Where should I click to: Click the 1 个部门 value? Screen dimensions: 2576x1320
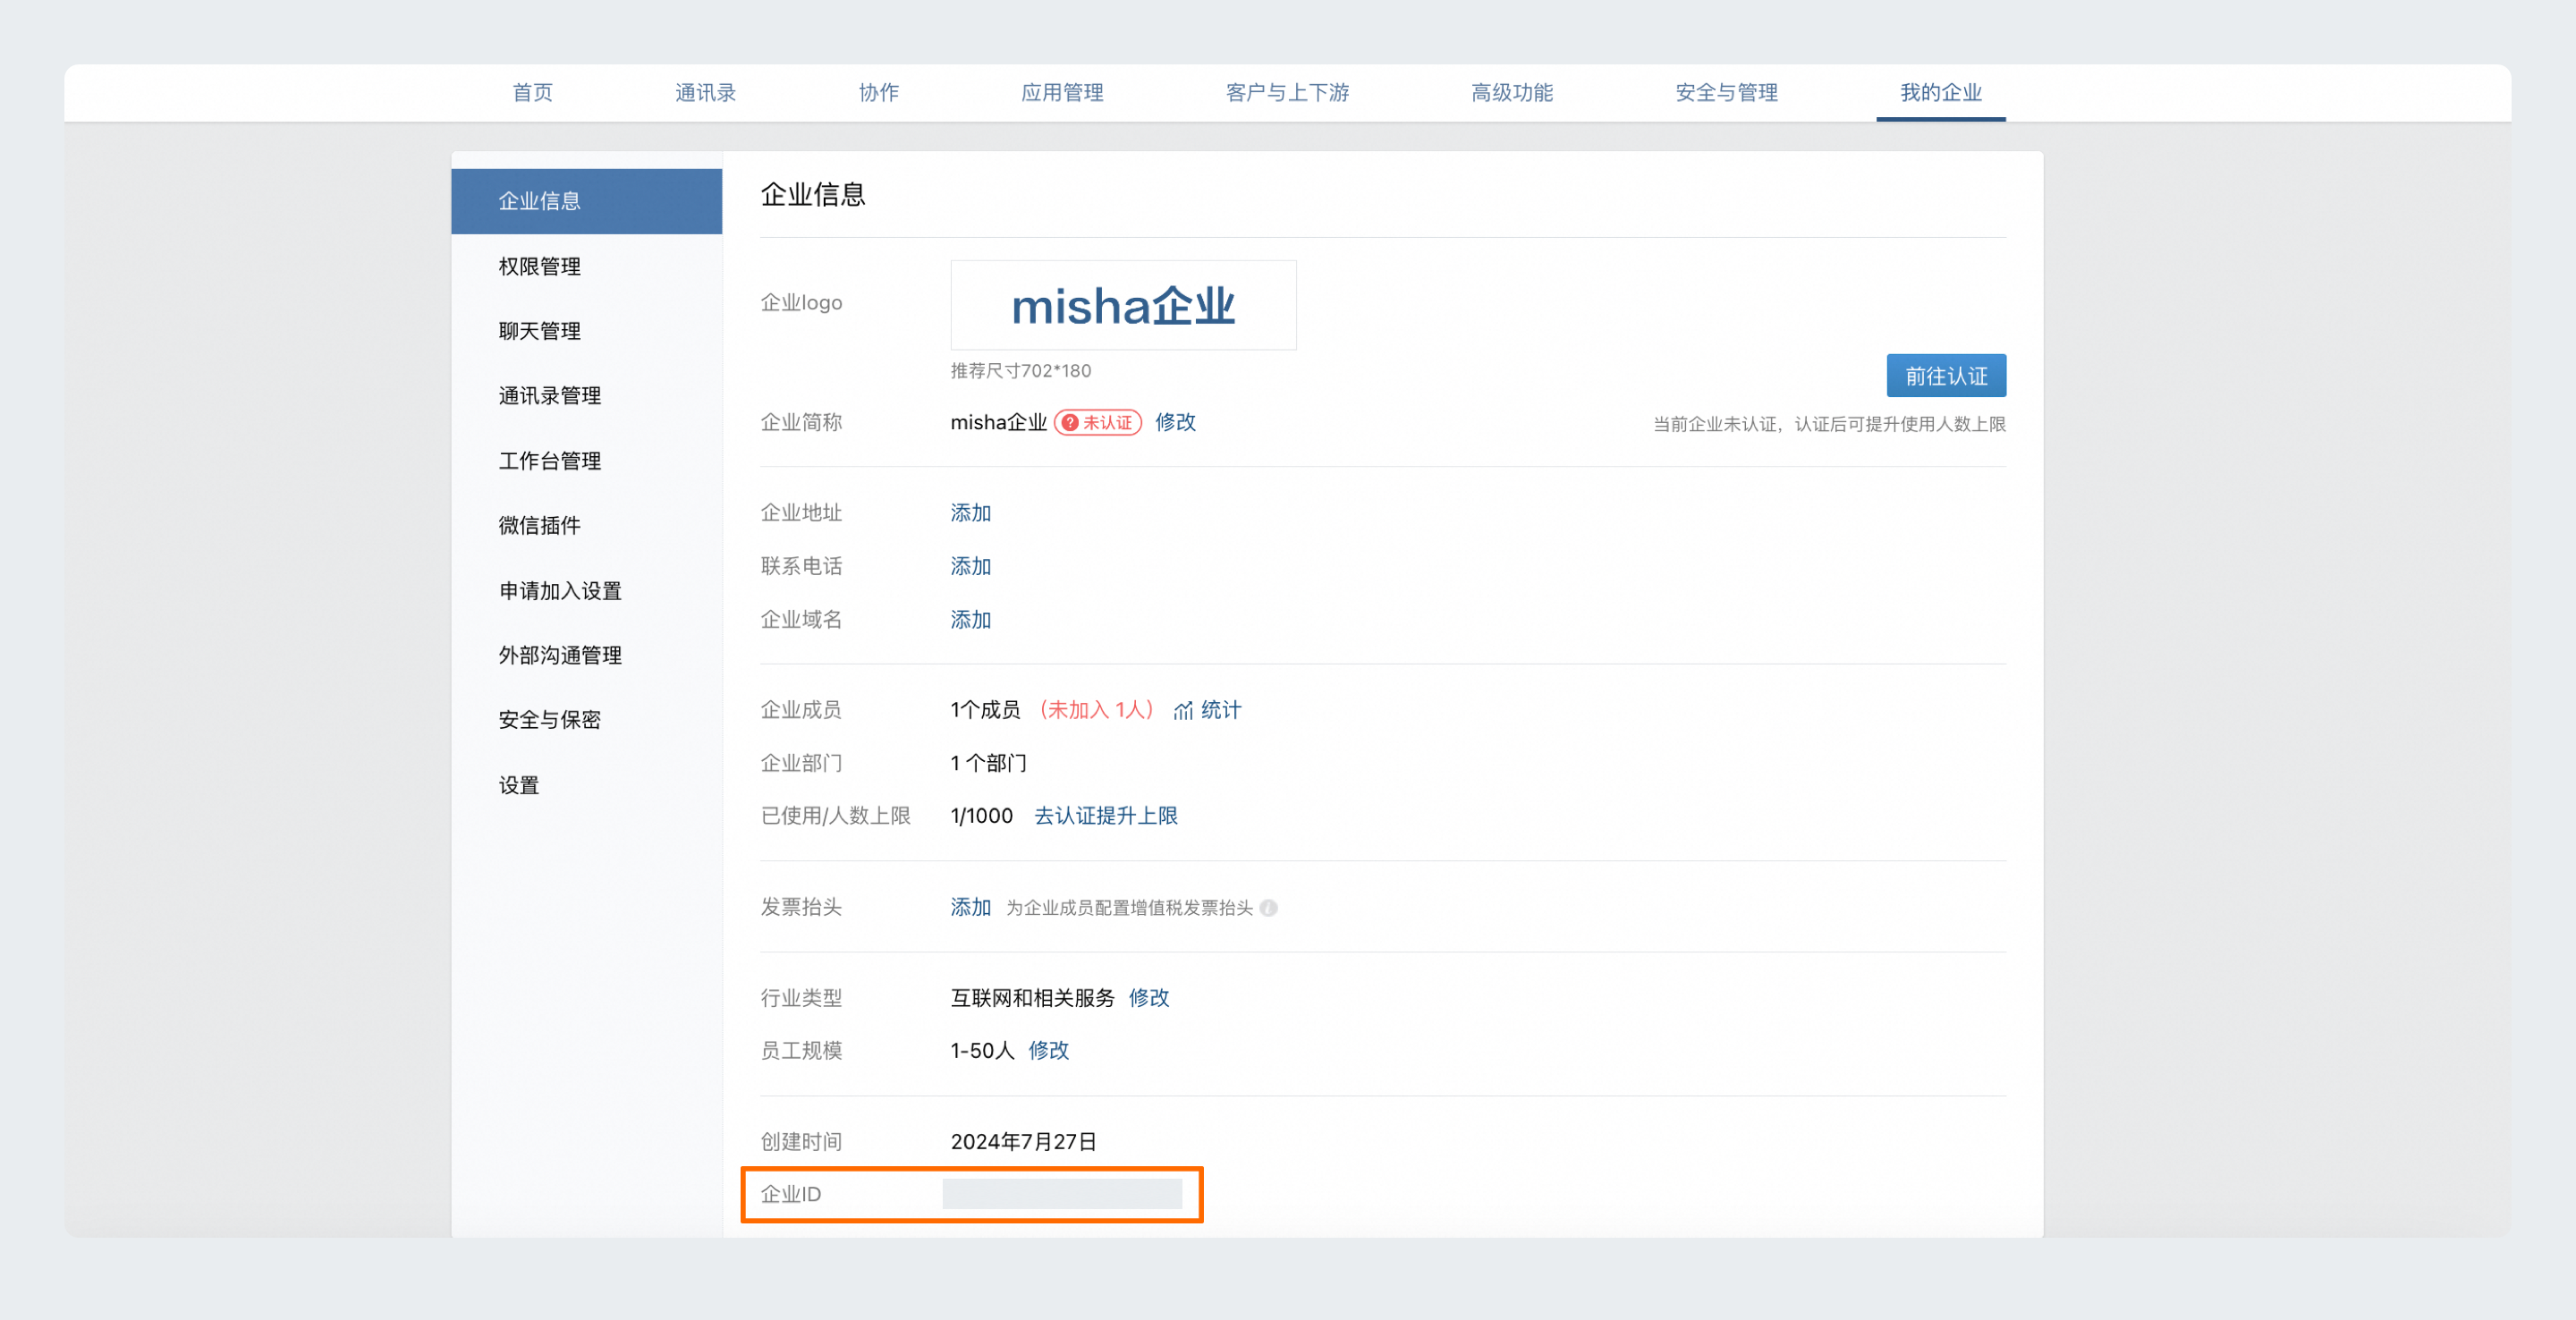[x=988, y=763]
